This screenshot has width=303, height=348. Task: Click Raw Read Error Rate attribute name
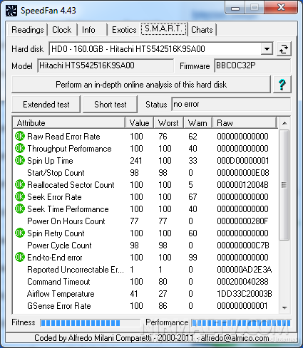tap(63, 137)
